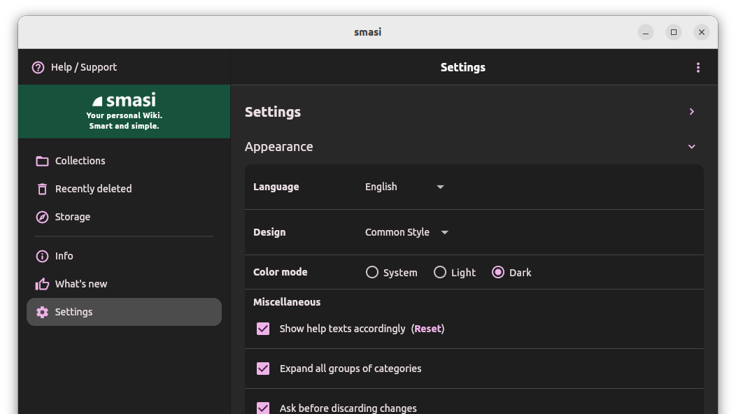Select Settings sidebar entry
The image size is (736, 414).
click(124, 312)
